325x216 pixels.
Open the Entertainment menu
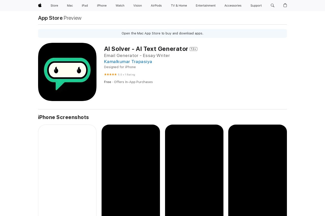click(x=206, y=6)
